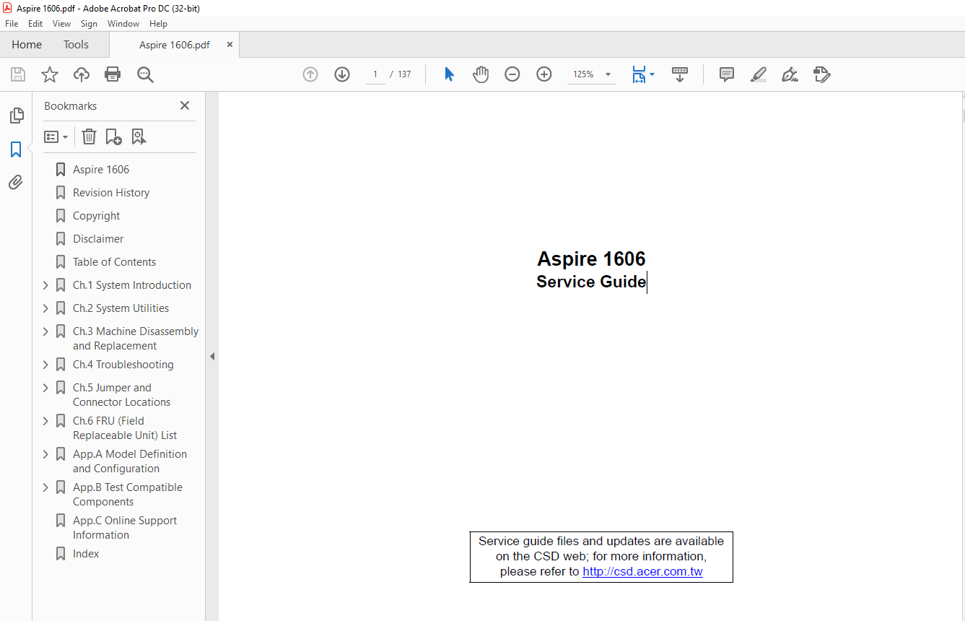Click the find current bookmark icon

click(x=139, y=136)
